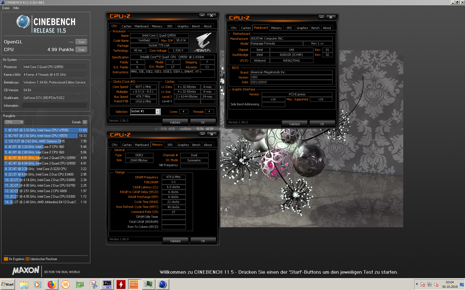Click the Information input field
The image size is (465, 290).
(55, 106)
